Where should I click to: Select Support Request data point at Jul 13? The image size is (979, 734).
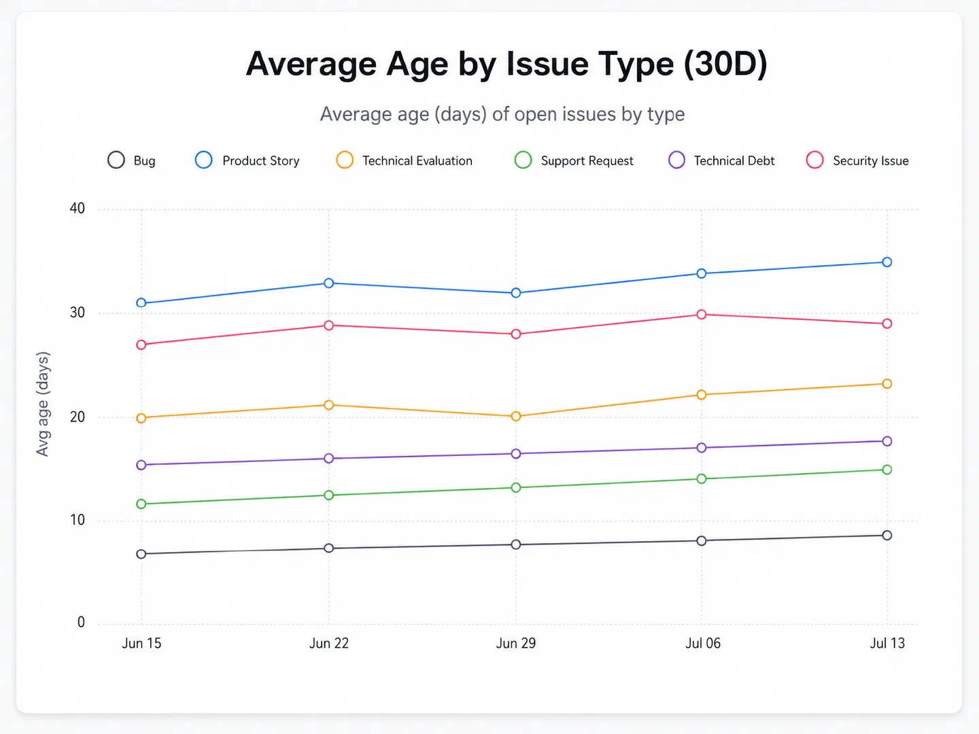[887, 470]
